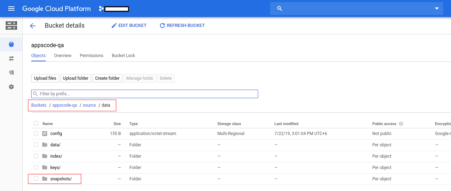The height and width of the screenshot is (191, 451).
Task: Click the Type column header
Action: tap(134, 124)
